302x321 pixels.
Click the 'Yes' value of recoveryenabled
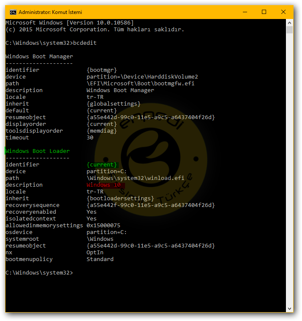click(x=92, y=212)
